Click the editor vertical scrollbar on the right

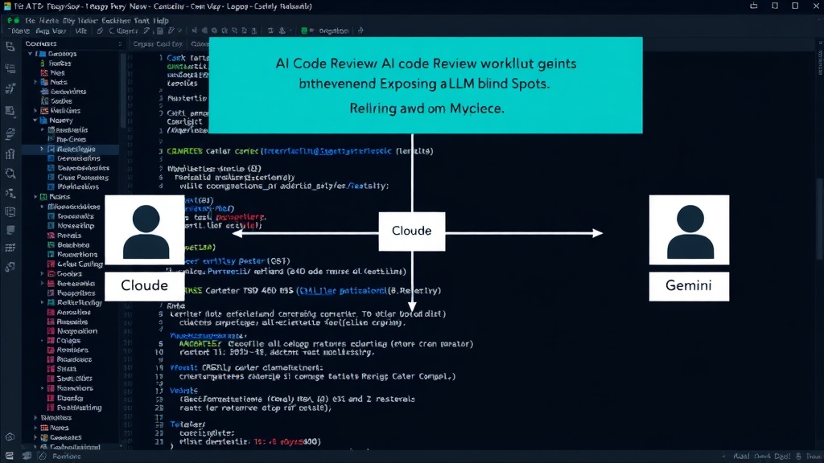tap(820, 218)
